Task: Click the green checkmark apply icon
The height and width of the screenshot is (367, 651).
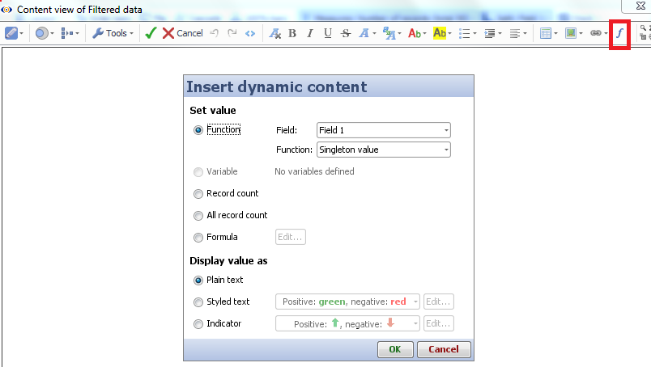Action: pyautogui.click(x=150, y=33)
